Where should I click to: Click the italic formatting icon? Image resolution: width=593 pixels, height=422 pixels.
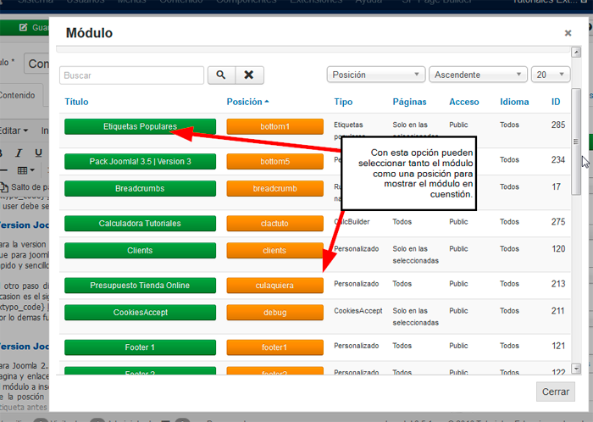coord(19,153)
